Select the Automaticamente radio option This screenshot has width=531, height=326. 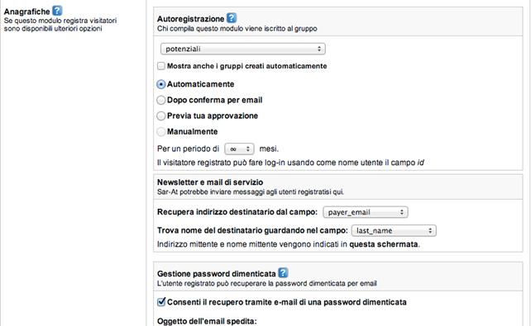click(161, 84)
